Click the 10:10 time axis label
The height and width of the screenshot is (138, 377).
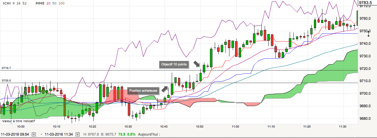point(57,127)
